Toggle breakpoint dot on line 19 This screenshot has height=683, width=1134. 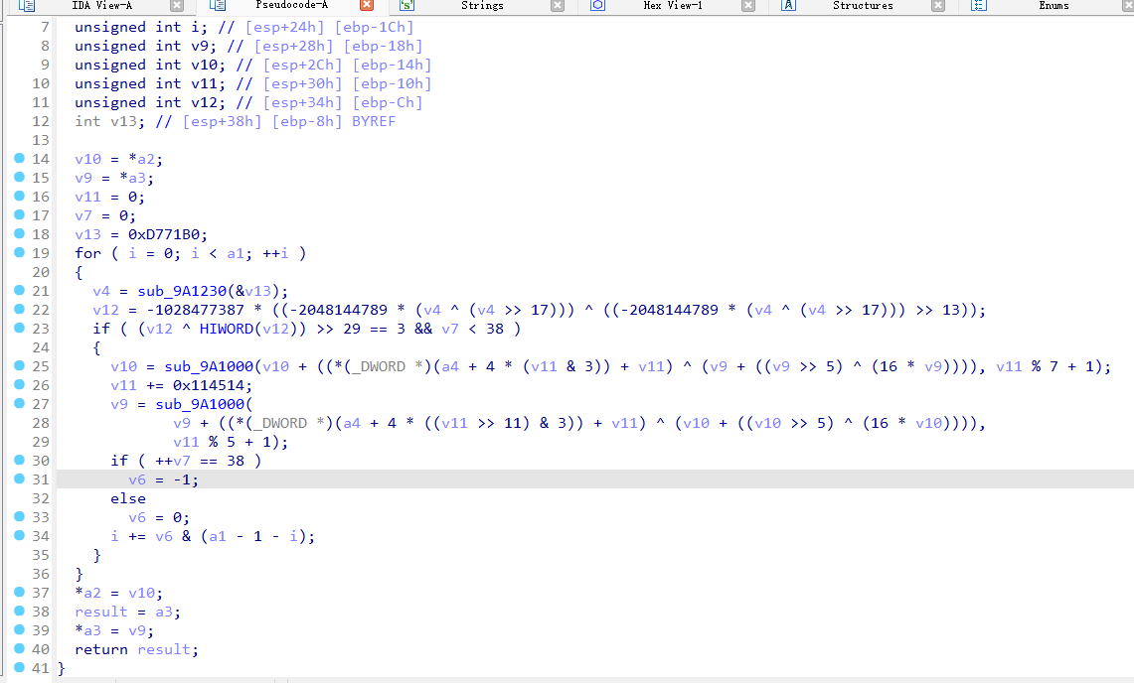coord(20,253)
